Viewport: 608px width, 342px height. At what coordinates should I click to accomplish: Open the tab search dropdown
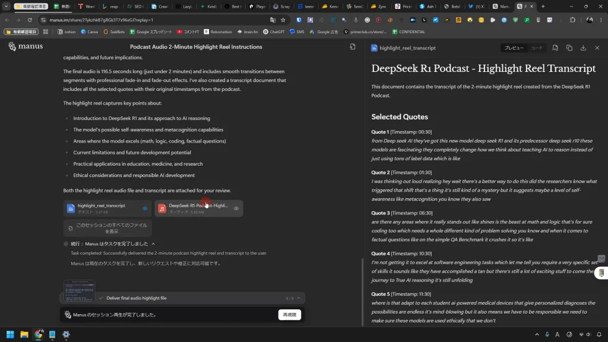pyautogui.click(x=6, y=6)
